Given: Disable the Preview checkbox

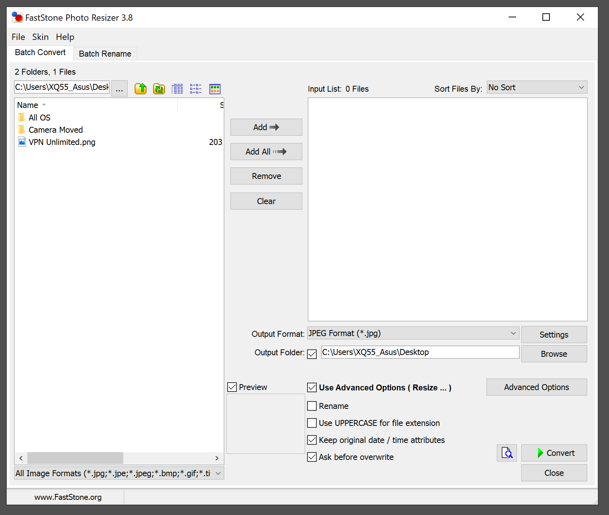Looking at the screenshot, I should [232, 387].
